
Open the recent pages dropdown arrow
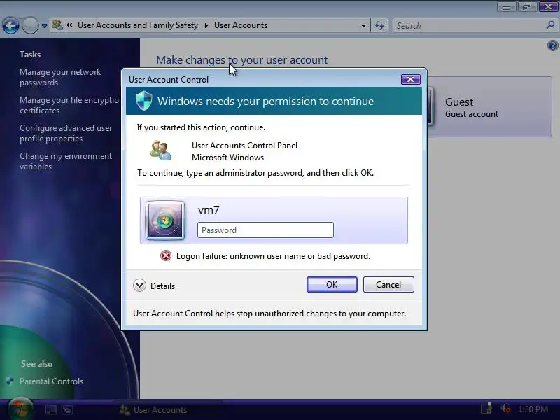point(44,26)
